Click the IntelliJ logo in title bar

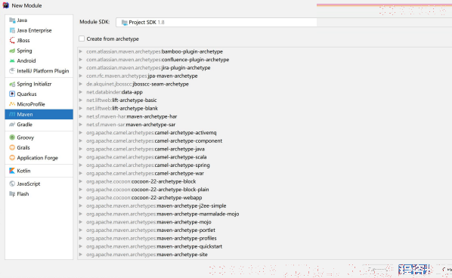point(6,5)
